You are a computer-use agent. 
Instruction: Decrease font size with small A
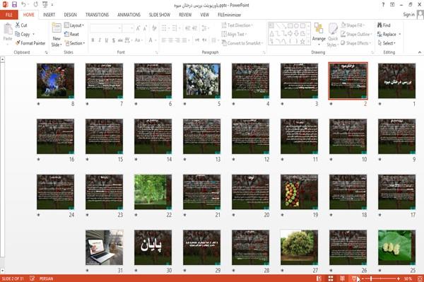[x=145, y=28]
